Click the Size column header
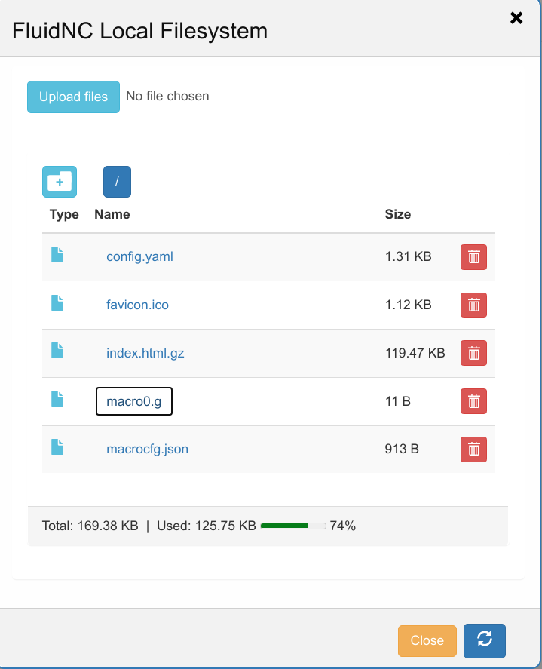 tap(398, 214)
